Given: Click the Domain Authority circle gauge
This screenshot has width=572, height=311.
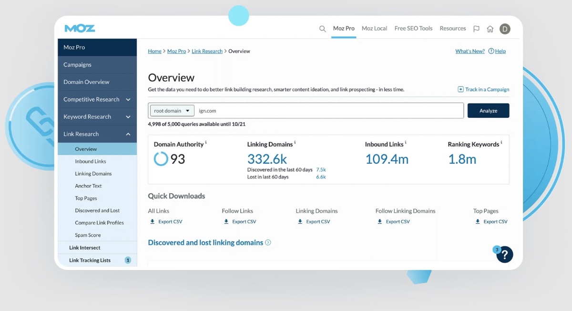Looking at the screenshot, I should [x=161, y=159].
